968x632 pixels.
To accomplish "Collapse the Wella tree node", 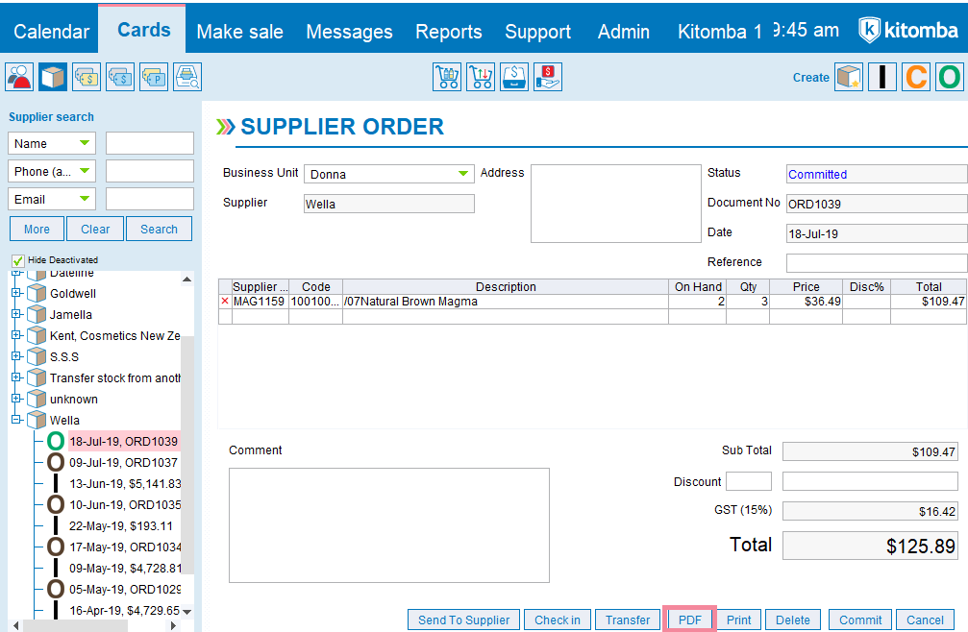I will click(16, 420).
